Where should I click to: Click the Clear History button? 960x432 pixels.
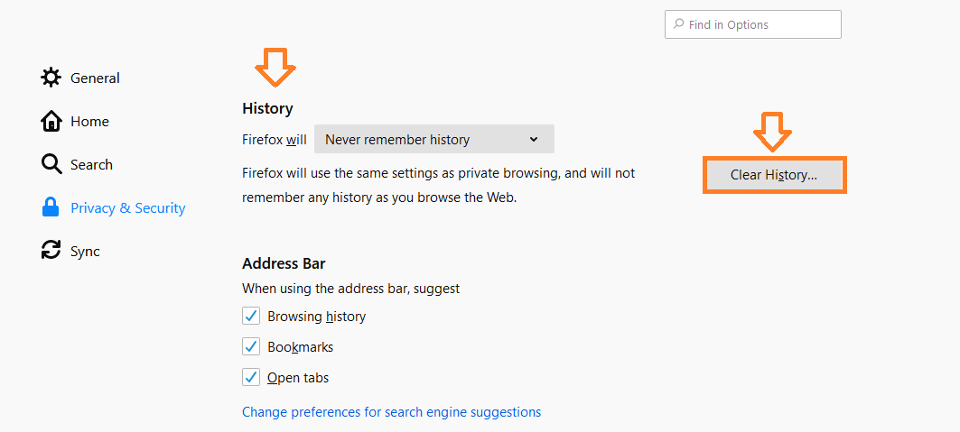774,175
